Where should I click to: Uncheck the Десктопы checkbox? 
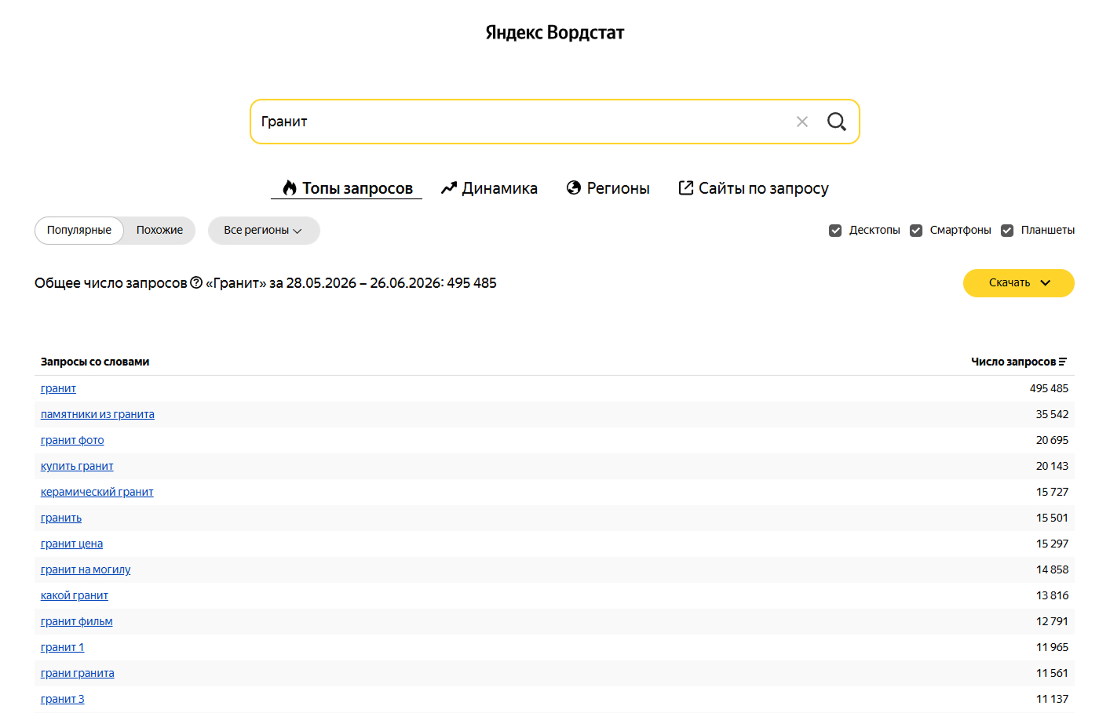tap(835, 231)
